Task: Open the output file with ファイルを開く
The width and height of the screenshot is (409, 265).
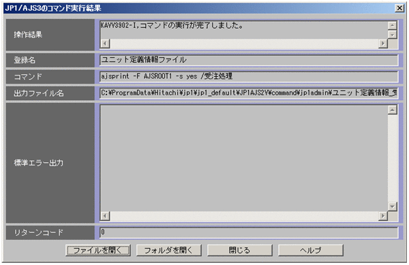Action: [98, 250]
